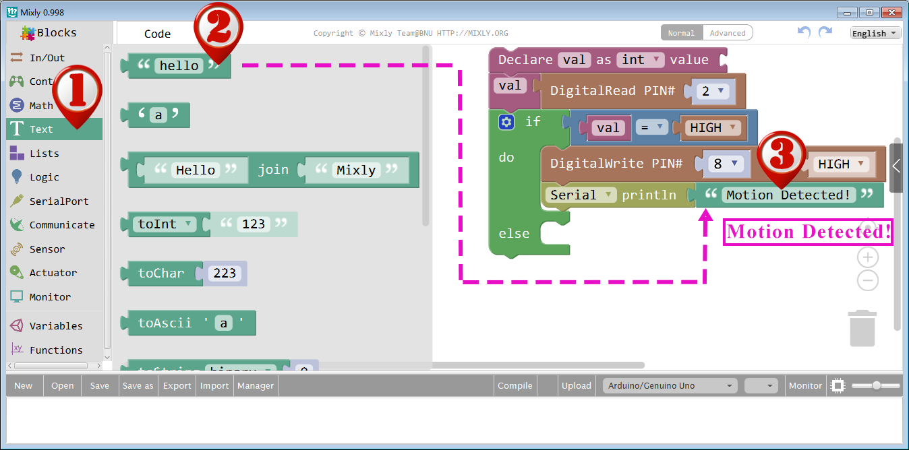Click the Save as button
This screenshot has height=450, width=909.
[x=138, y=386]
